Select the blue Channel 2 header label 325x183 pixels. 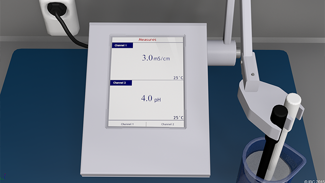pos(121,83)
